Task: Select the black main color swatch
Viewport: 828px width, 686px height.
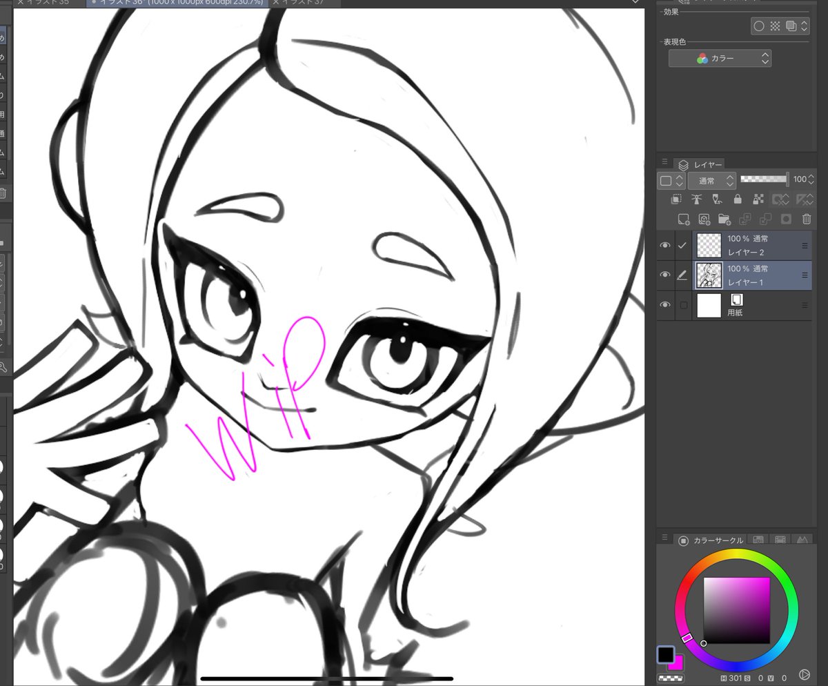Action: (x=666, y=654)
